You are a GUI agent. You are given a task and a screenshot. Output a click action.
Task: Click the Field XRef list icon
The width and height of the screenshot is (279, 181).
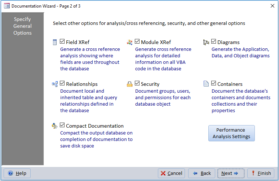[x=55, y=42]
